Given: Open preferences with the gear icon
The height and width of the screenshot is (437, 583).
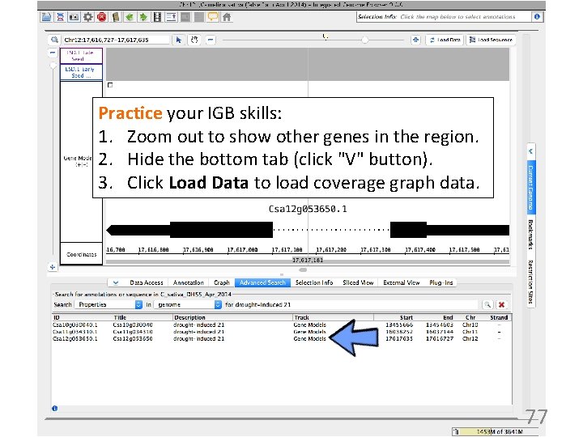Looking at the screenshot, I should pos(87,17).
